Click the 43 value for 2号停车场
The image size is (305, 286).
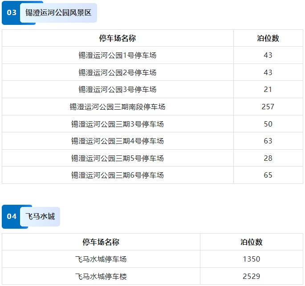268,72
